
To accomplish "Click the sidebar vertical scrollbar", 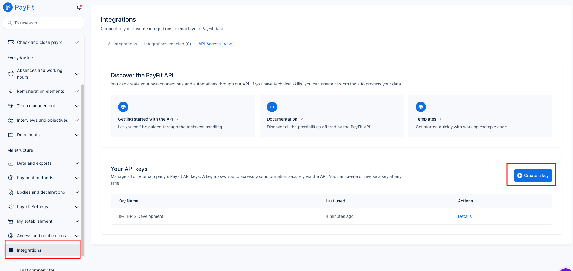I will (83, 170).
